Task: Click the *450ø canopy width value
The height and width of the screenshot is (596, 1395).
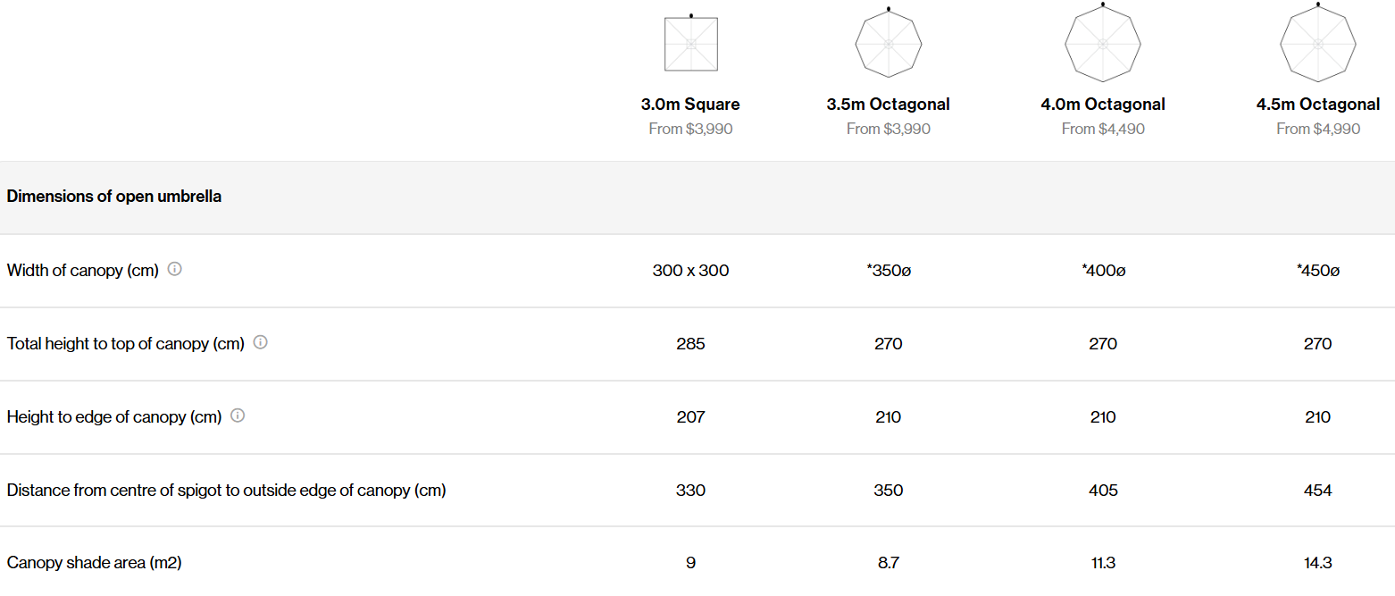Action: pyautogui.click(x=1318, y=271)
